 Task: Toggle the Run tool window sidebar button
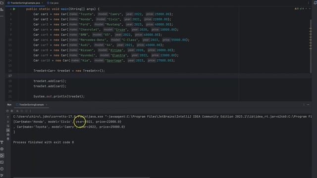click(2, 156)
